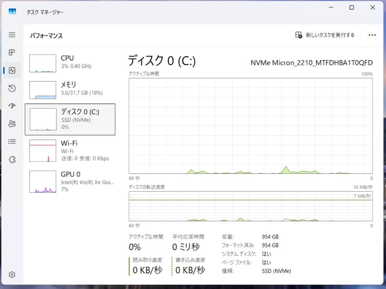The width and height of the screenshot is (386, 289).
Task: Switch to the App history view
Action: (12, 88)
